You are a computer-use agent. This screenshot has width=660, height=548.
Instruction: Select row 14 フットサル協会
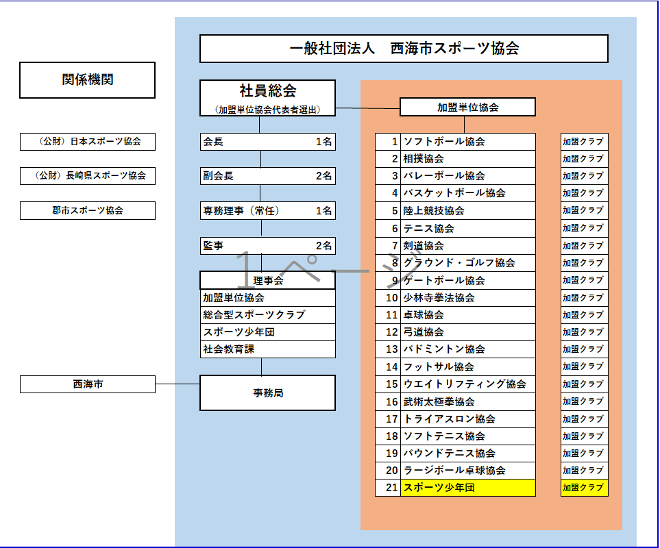[x=456, y=366]
